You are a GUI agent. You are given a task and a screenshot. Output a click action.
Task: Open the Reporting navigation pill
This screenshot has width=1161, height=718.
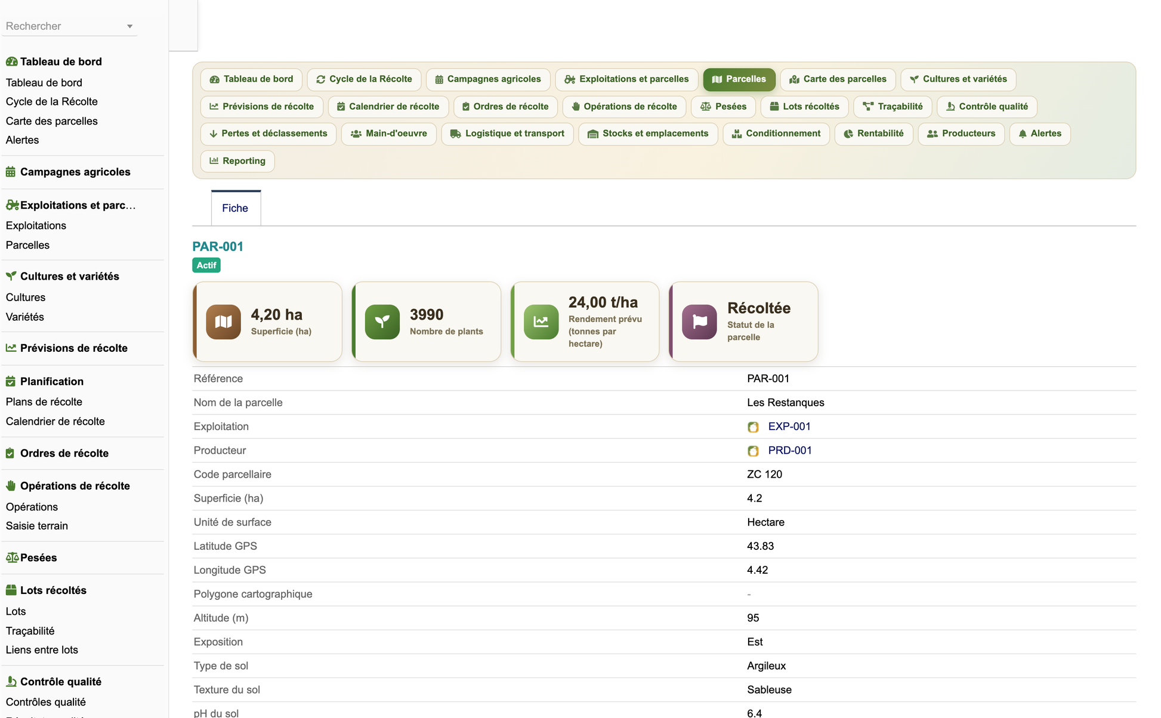pos(237,161)
